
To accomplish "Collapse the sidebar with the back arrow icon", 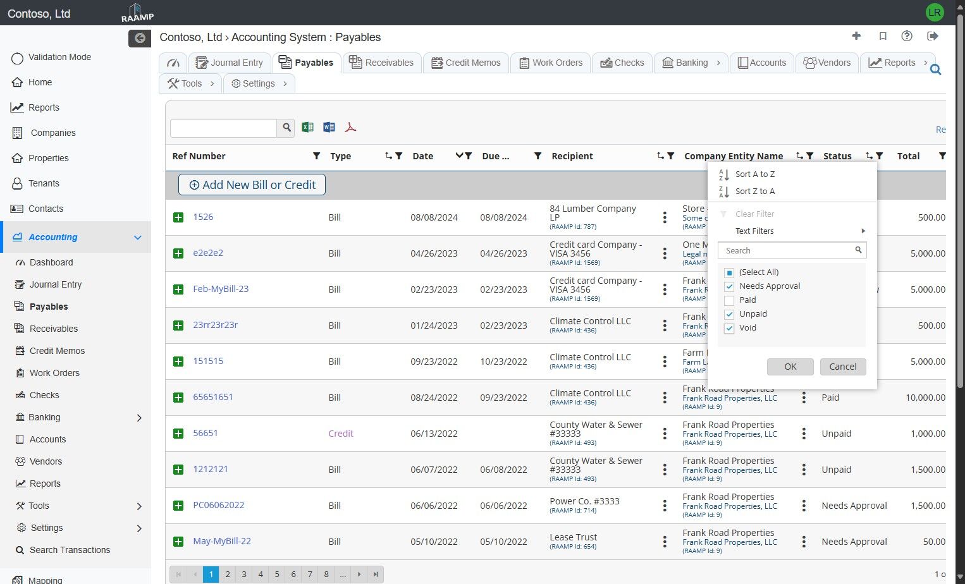I will coord(140,39).
